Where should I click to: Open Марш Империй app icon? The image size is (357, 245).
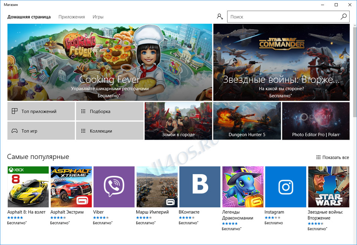click(x=157, y=187)
